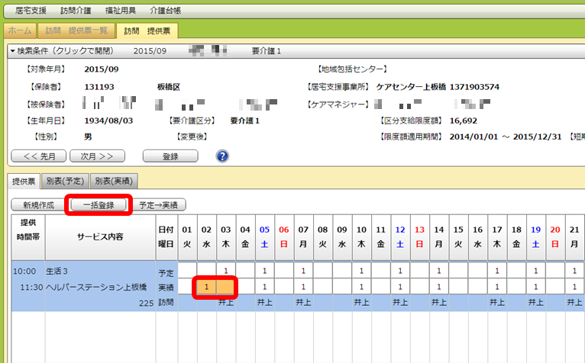This screenshot has width=585, height=363.
Task: Open the 訪問介護 menu
Action: click(75, 11)
